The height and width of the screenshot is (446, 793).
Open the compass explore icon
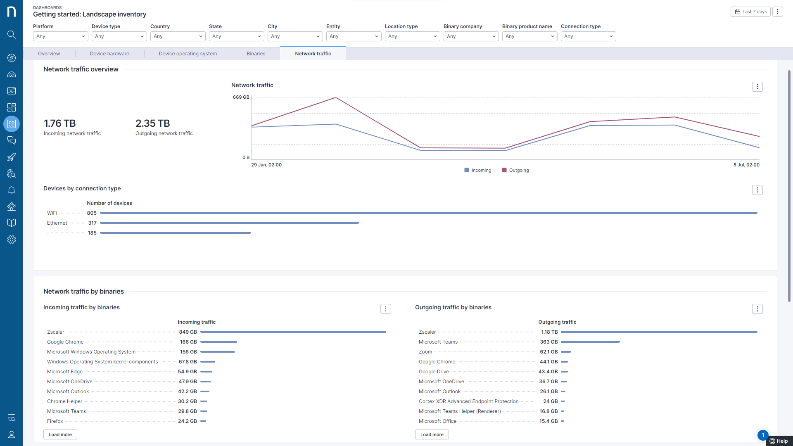(12, 58)
